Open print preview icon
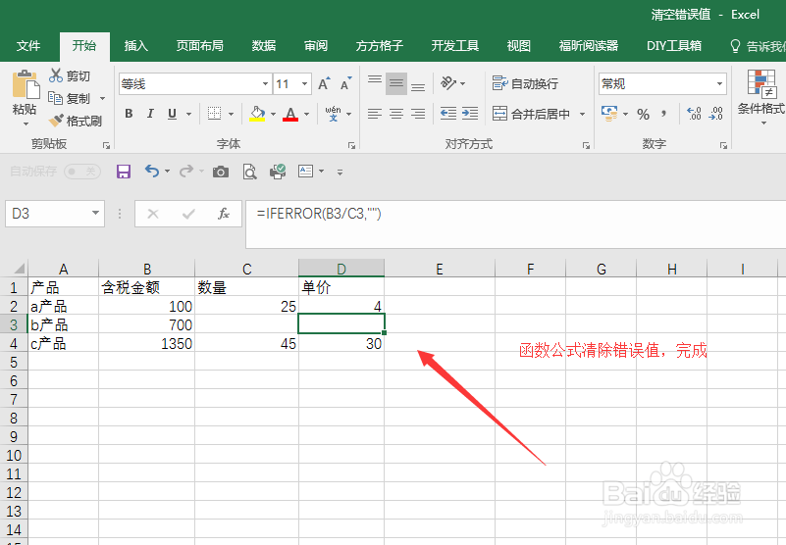This screenshot has height=545, width=786. click(x=249, y=172)
